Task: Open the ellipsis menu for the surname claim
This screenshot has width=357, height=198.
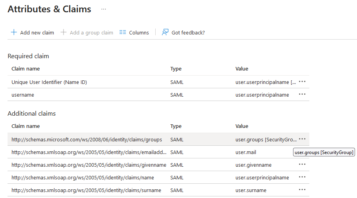Action: (x=302, y=190)
